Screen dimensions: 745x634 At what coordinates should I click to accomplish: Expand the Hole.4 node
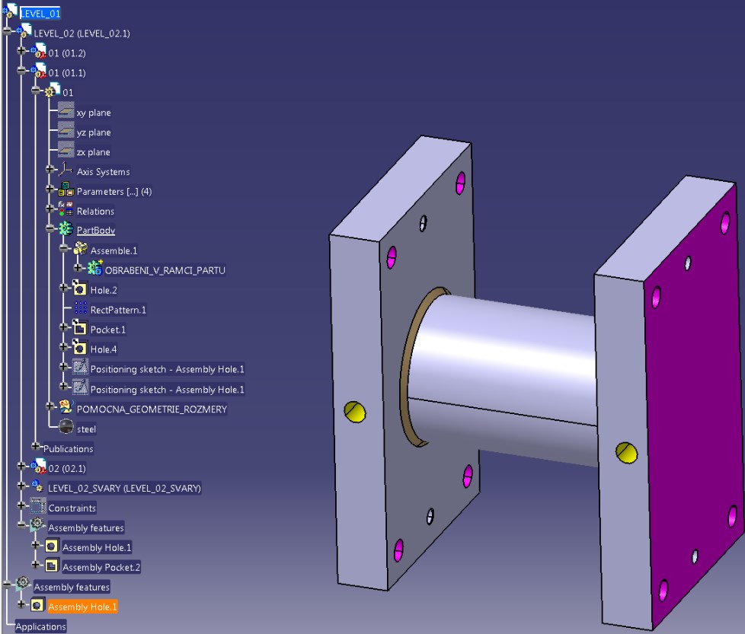64,347
